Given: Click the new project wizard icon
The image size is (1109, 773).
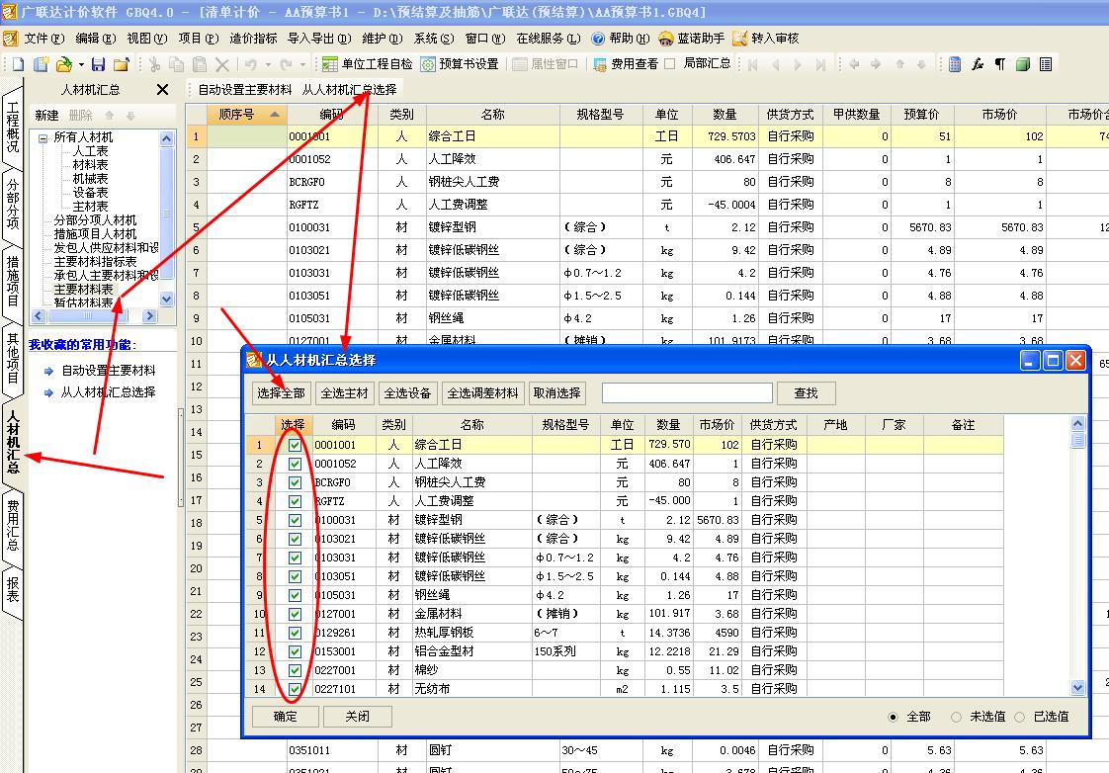Looking at the screenshot, I should coord(42,64).
